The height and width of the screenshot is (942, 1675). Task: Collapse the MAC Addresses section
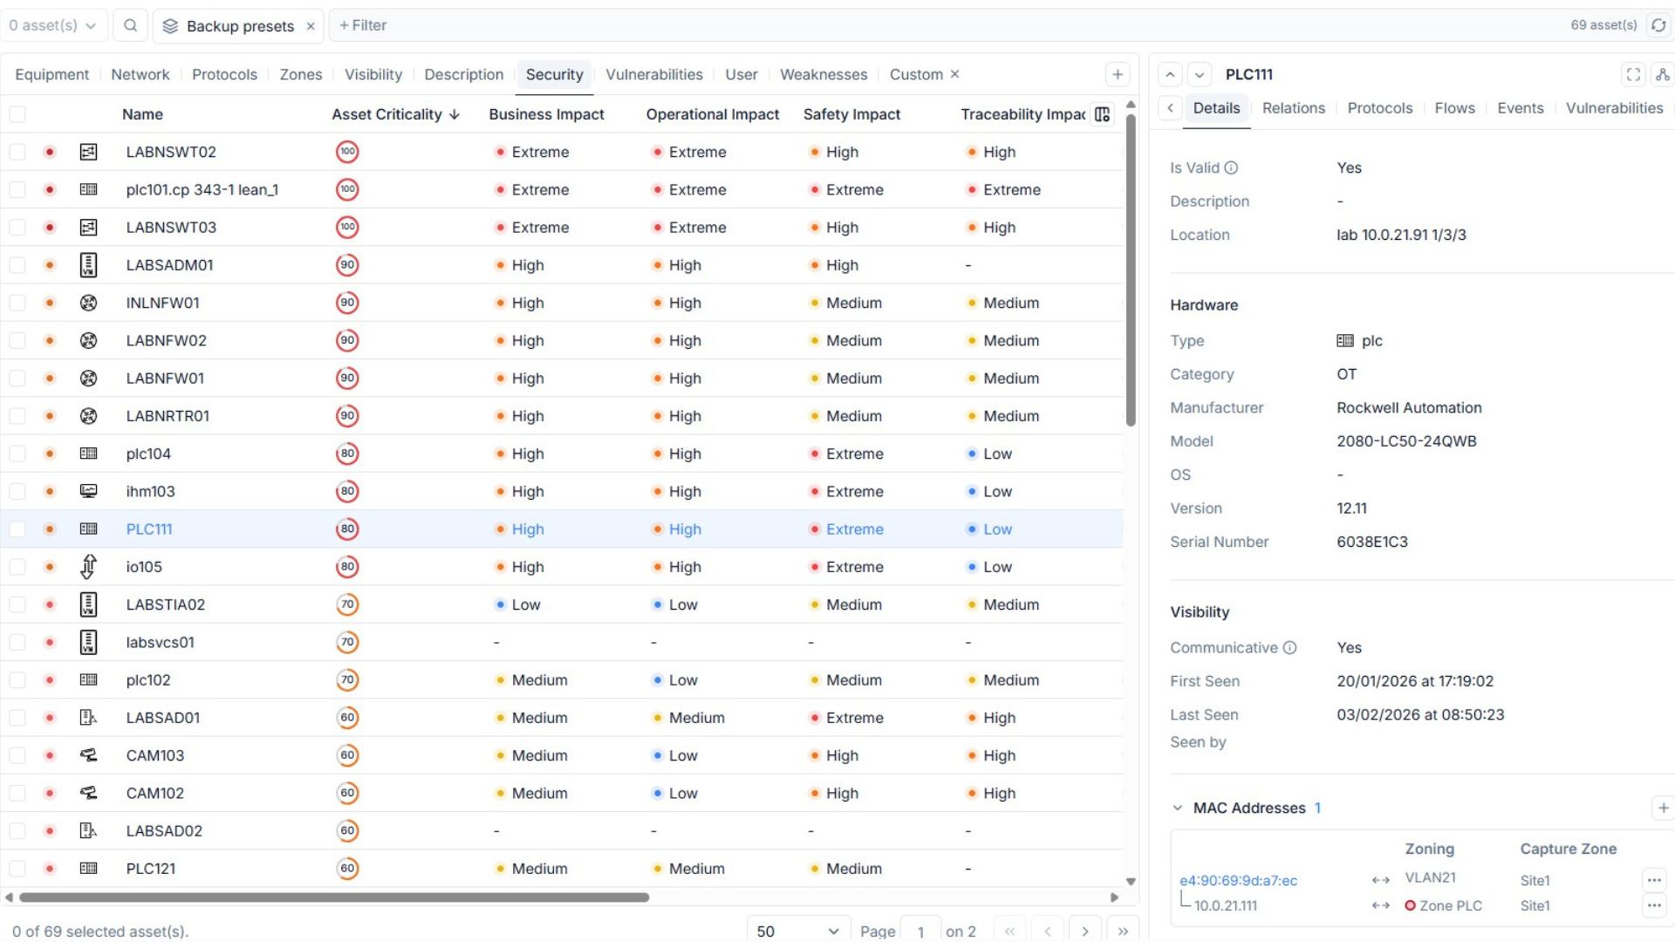point(1176,808)
